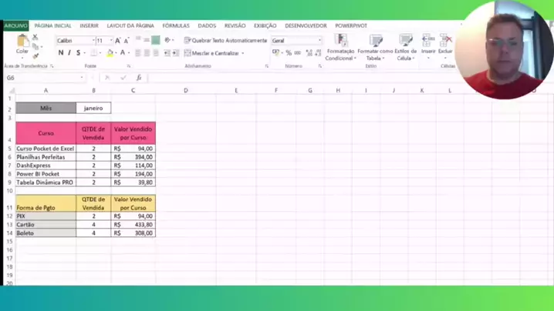Open the INSERIR ribbon tab
The image size is (554, 311).
click(x=89, y=26)
